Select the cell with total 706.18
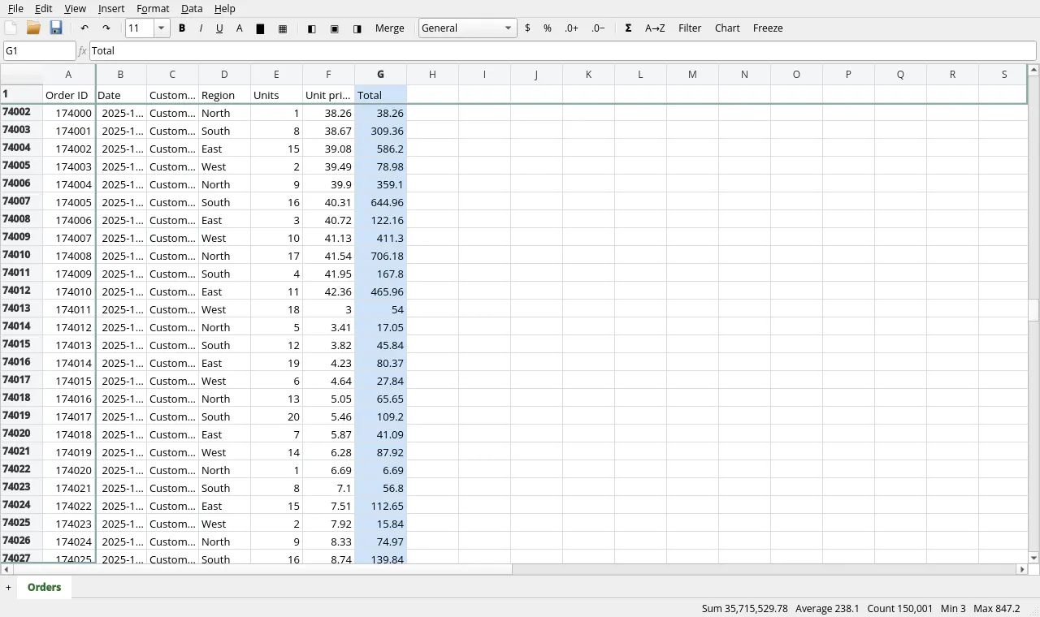This screenshot has width=1040, height=617. click(380, 256)
